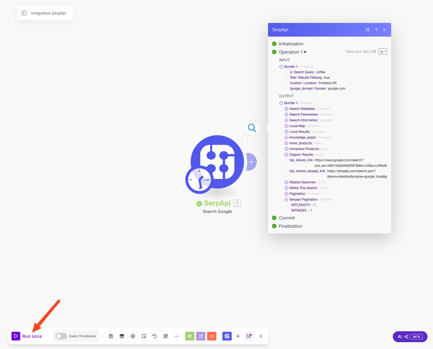Expand Local Results collection
This screenshot has width=433, height=349.
pyautogui.click(x=286, y=132)
